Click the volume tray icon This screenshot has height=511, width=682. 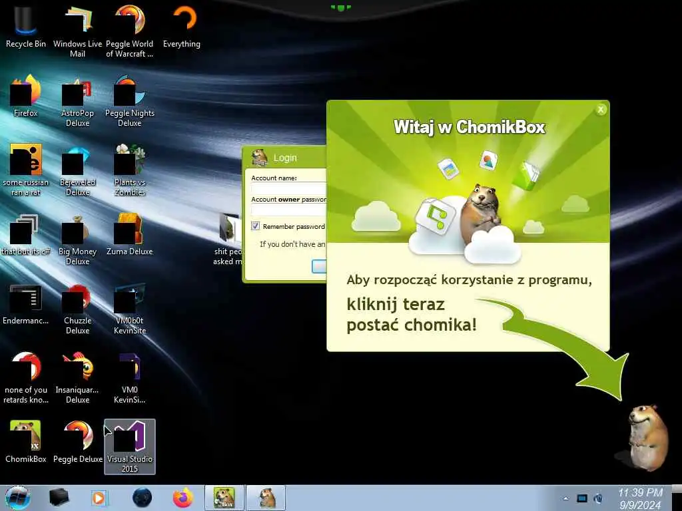[599, 498]
